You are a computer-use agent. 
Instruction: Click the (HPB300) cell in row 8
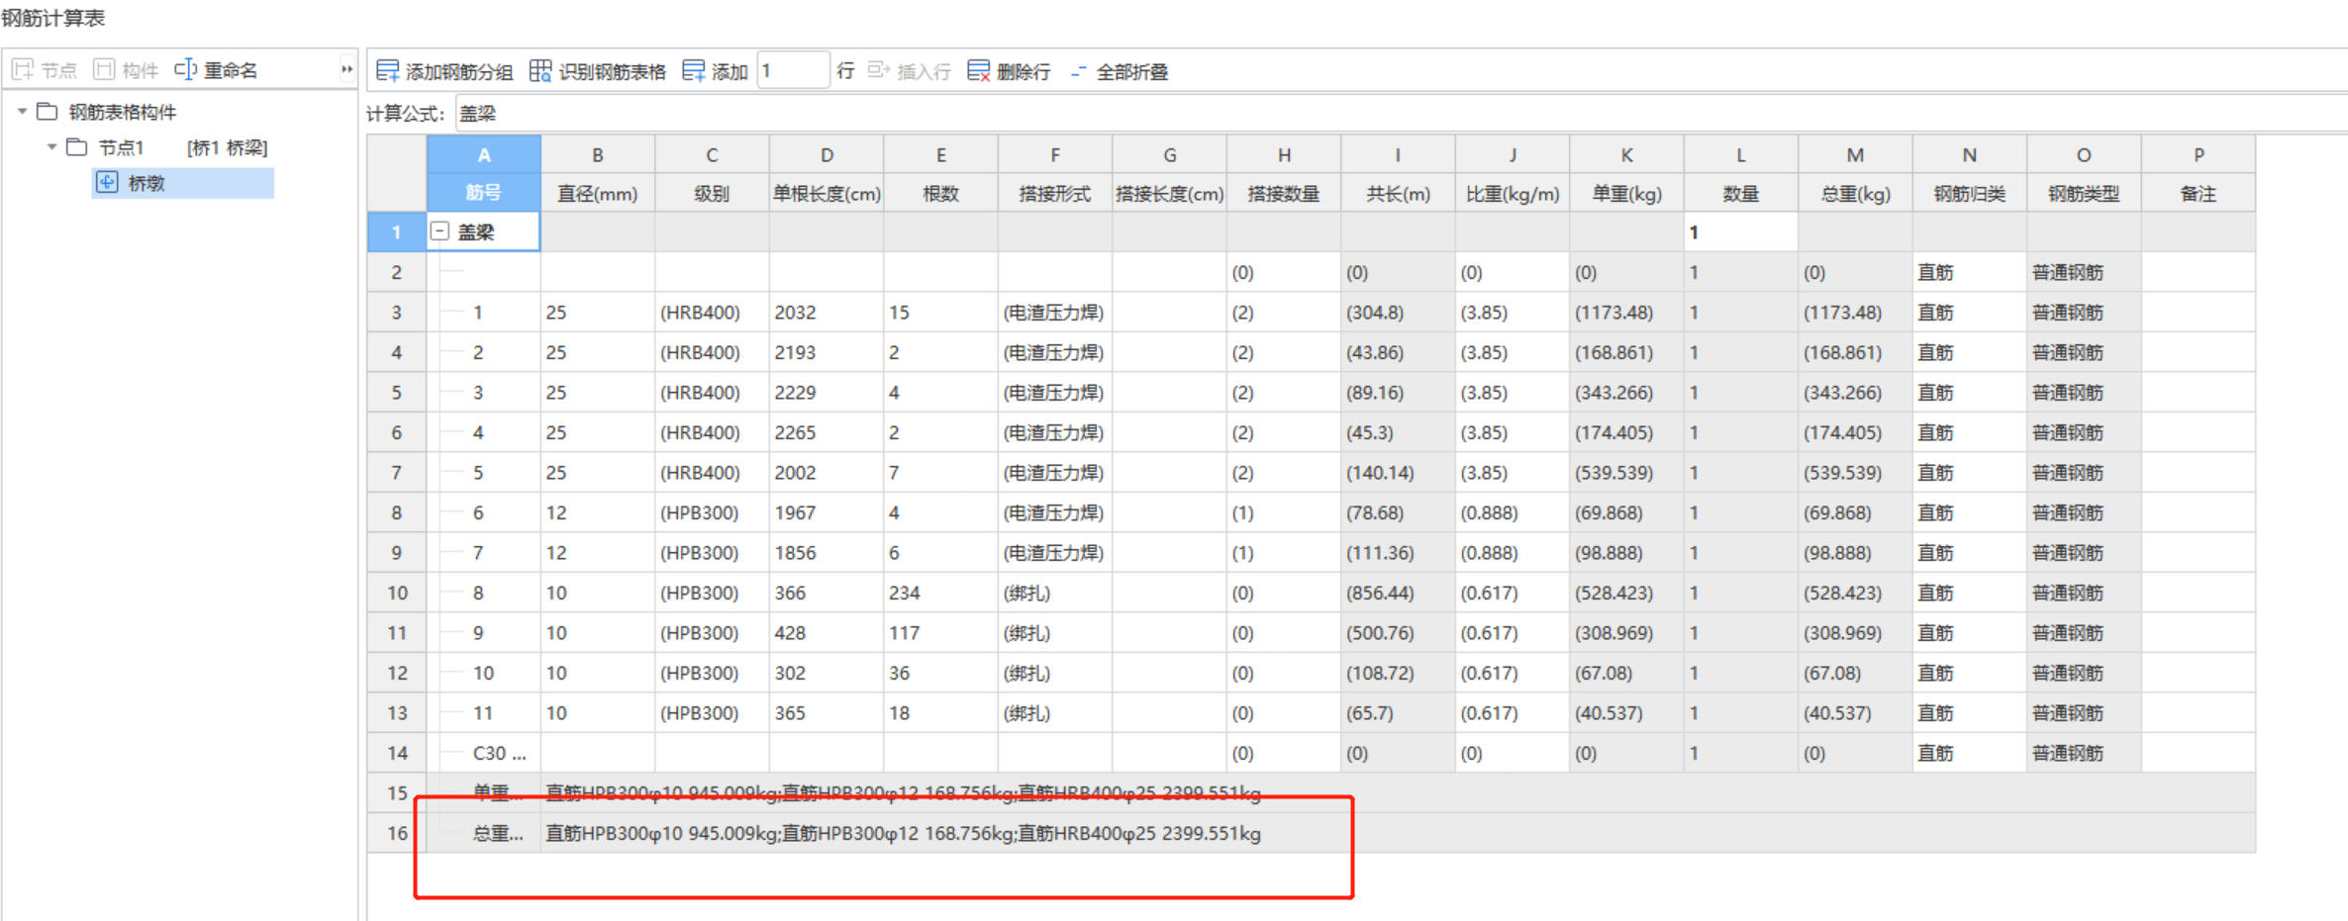712,512
